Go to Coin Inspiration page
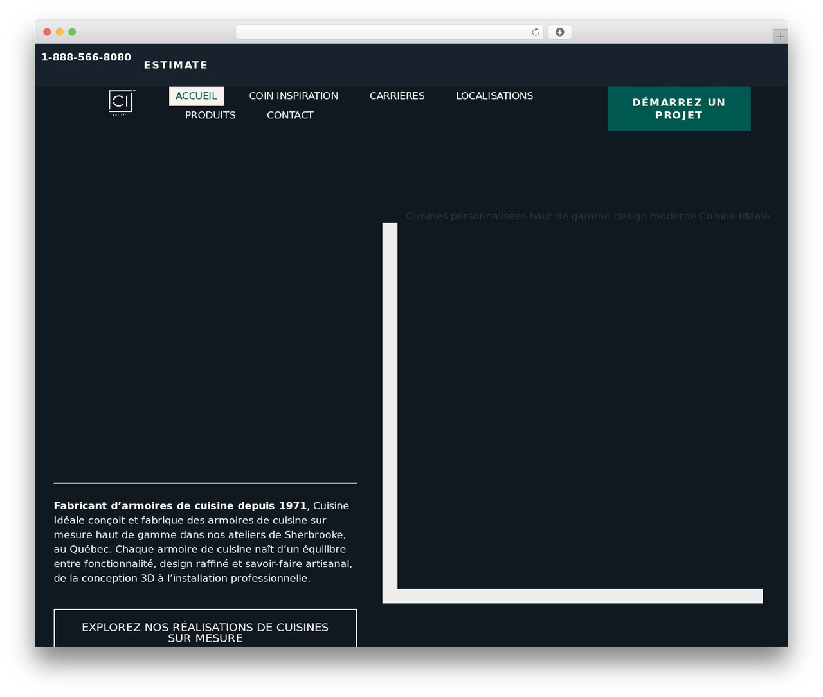This screenshot has height=697, width=823. click(x=293, y=96)
